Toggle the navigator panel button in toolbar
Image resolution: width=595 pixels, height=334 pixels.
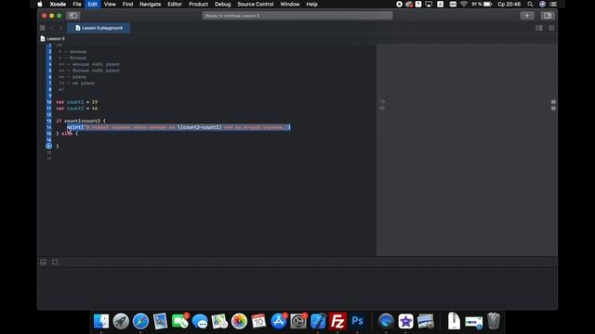(73, 16)
